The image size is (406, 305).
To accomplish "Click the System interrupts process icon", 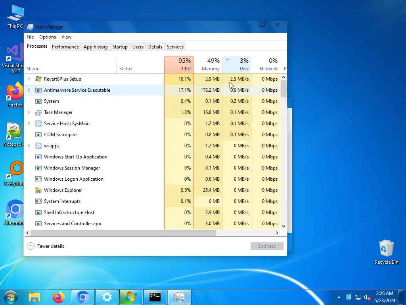I will (x=38, y=201).
